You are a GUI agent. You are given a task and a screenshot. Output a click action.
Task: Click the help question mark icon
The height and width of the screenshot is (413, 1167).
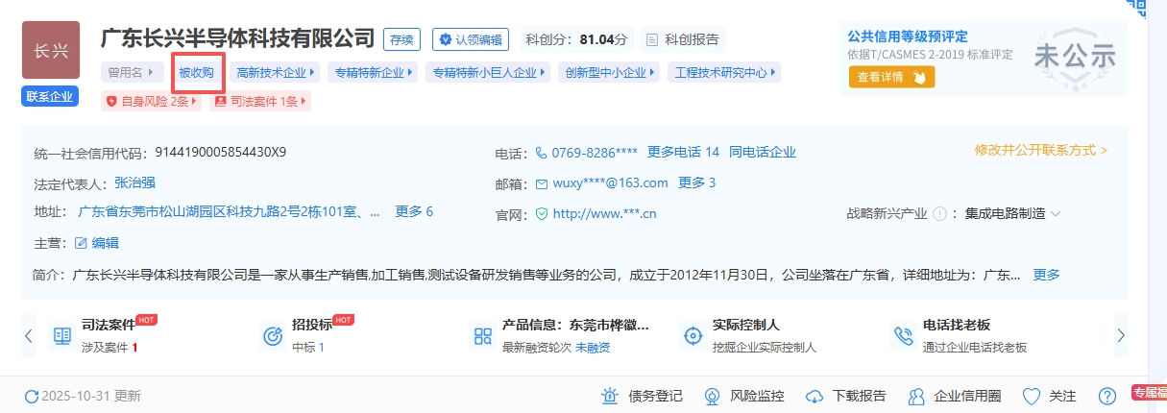[x=1107, y=396]
